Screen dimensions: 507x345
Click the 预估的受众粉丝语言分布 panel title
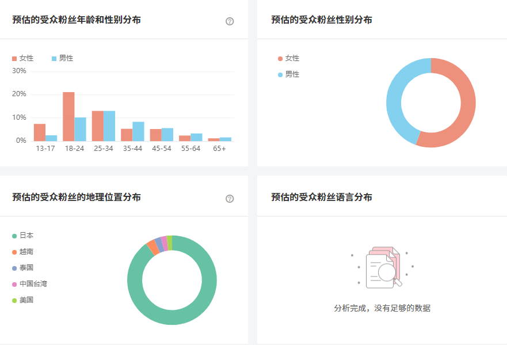(x=321, y=197)
